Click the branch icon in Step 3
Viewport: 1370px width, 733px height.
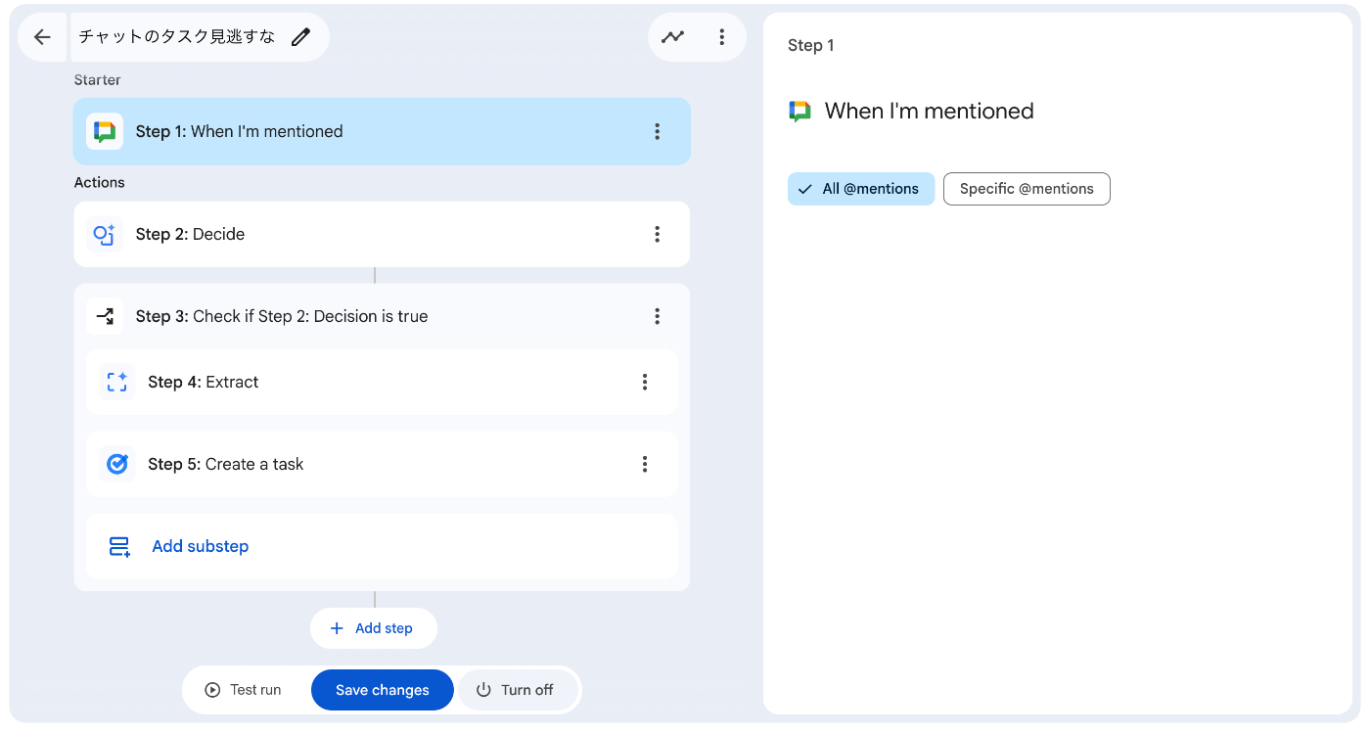[105, 316]
